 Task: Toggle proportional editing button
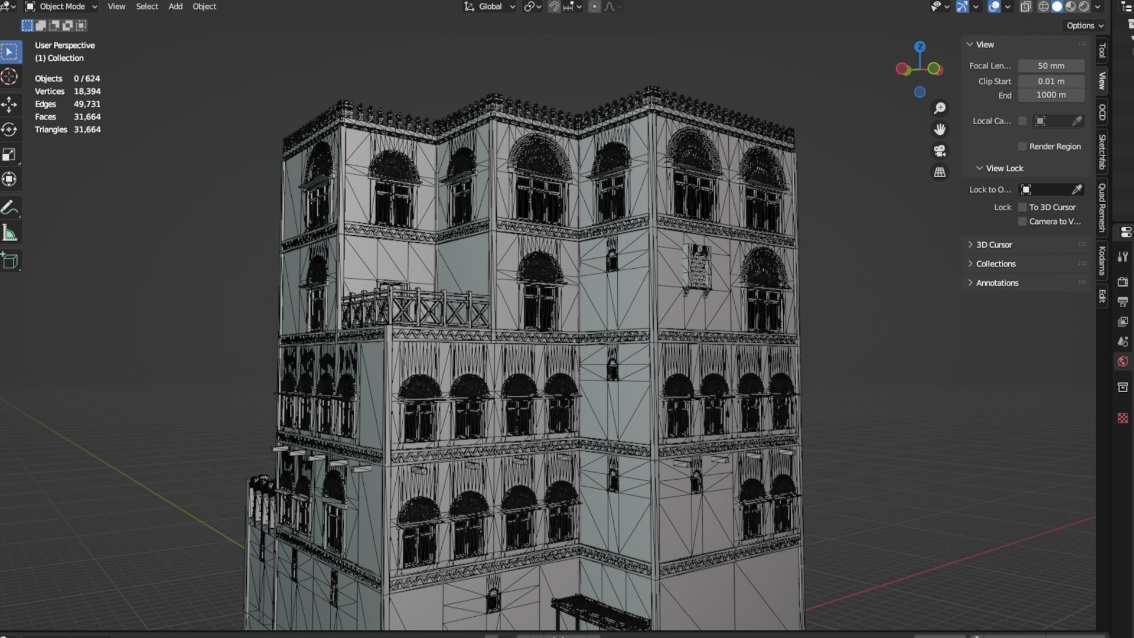(x=594, y=6)
